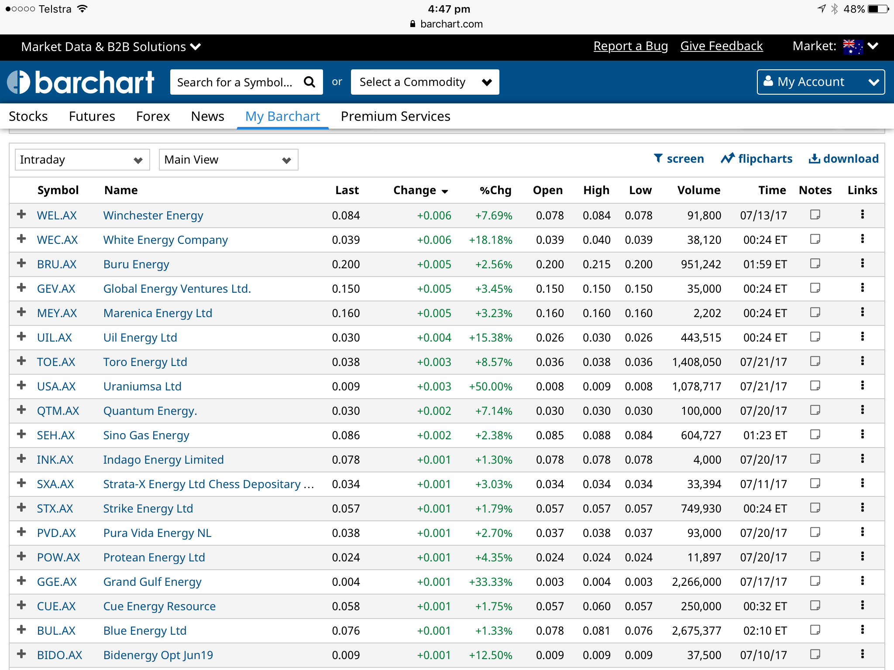Open links menu dots for INK.AX

point(863,458)
